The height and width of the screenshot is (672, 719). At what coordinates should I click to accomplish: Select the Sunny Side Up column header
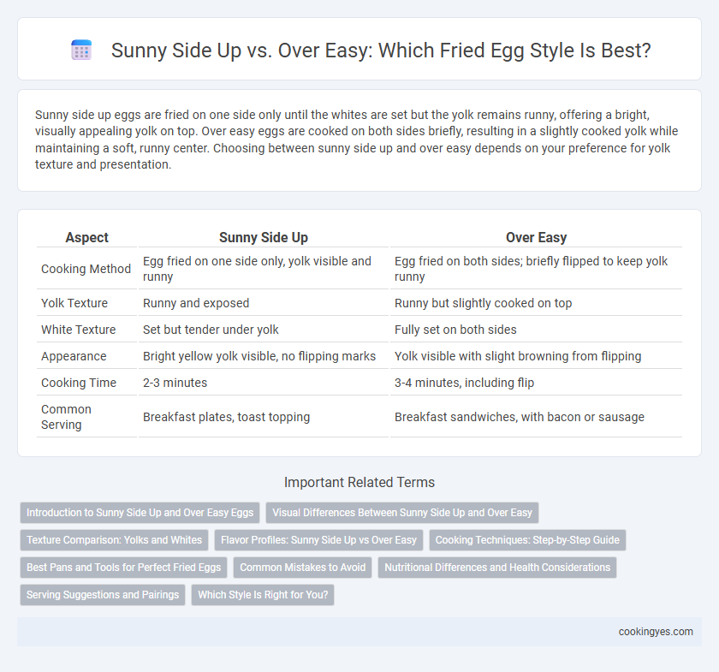264,237
